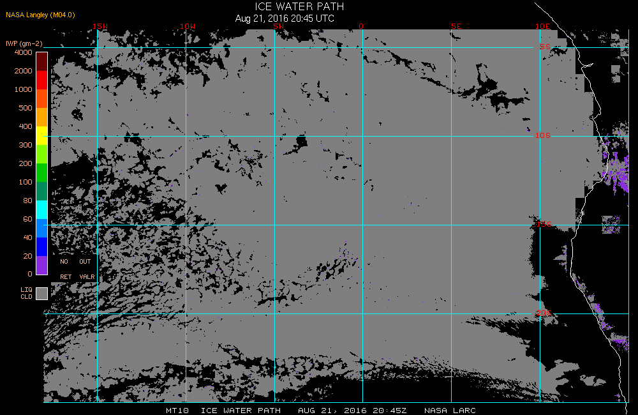Click the large ICE WATER PATH heading
The image size is (638, 415).
click(299, 7)
